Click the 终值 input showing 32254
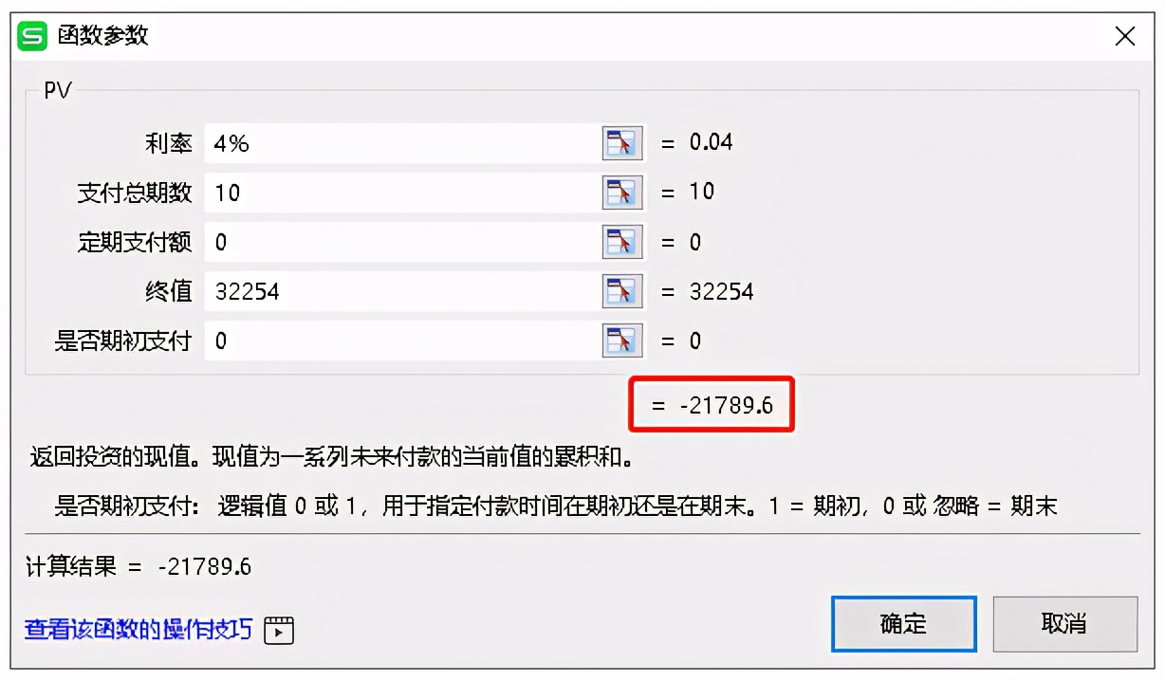Viewport: 1165px width, 681px height. (398, 290)
